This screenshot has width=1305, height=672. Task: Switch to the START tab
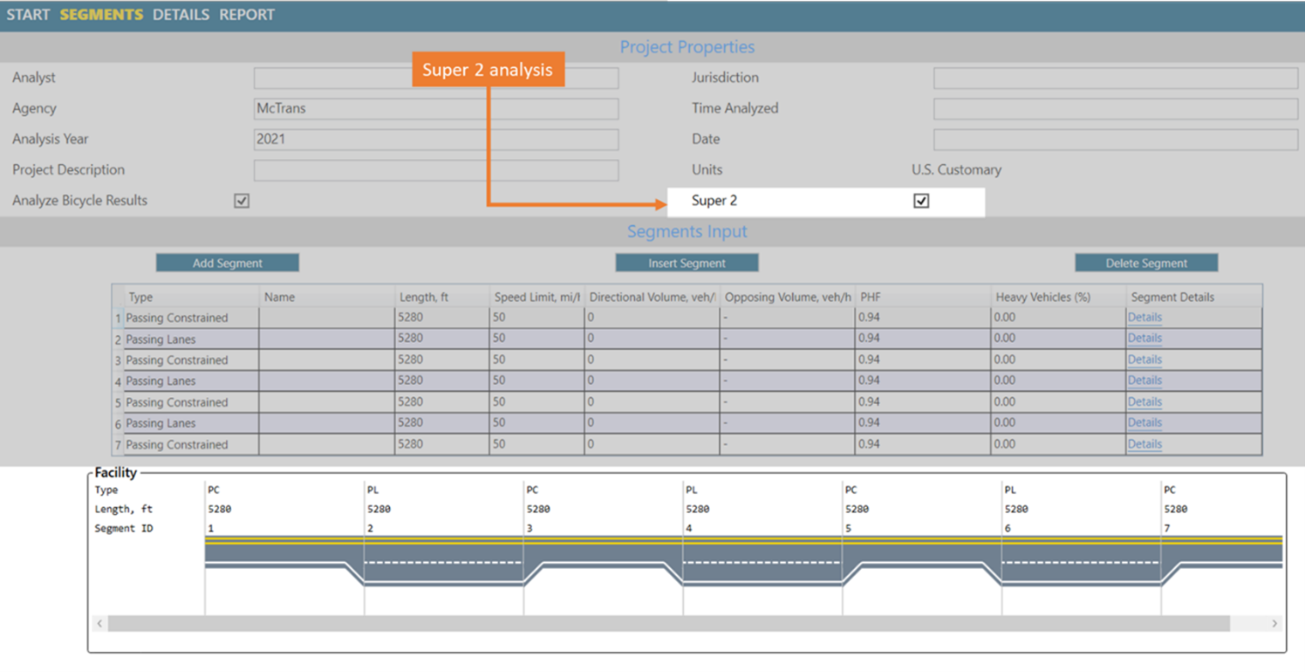pos(28,15)
